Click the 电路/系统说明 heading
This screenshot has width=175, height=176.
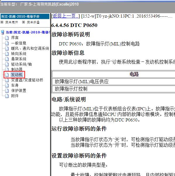[69, 100]
